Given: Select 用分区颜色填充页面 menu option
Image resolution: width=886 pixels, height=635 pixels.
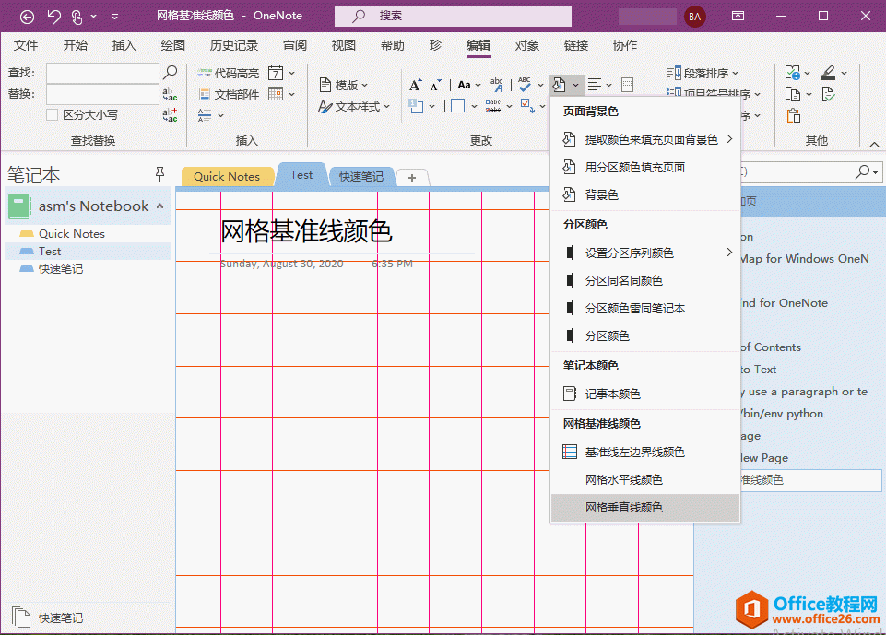Looking at the screenshot, I should pyautogui.click(x=634, y=167).
